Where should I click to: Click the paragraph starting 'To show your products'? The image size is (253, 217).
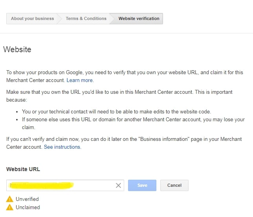tap(124, 76)
